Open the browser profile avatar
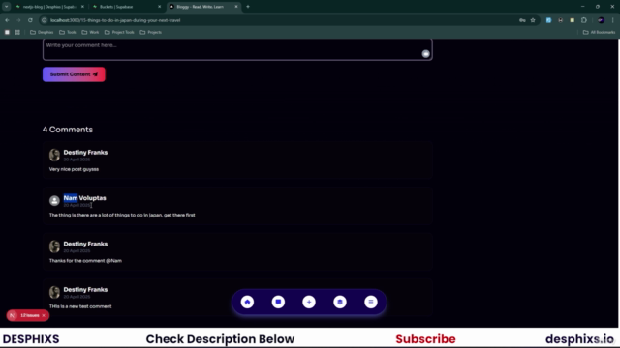Viewport: 620px width, 348px height. pos(601,20)
